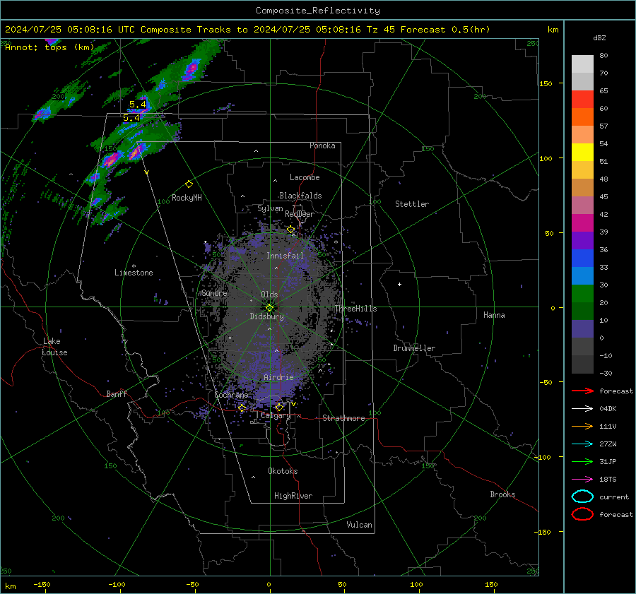Viewport: 636px width, 594px height.
Task: Click the yellow diamond marker above Calgary
Action: click(x=279, y=407)
